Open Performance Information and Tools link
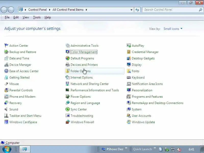 (95, 90)
